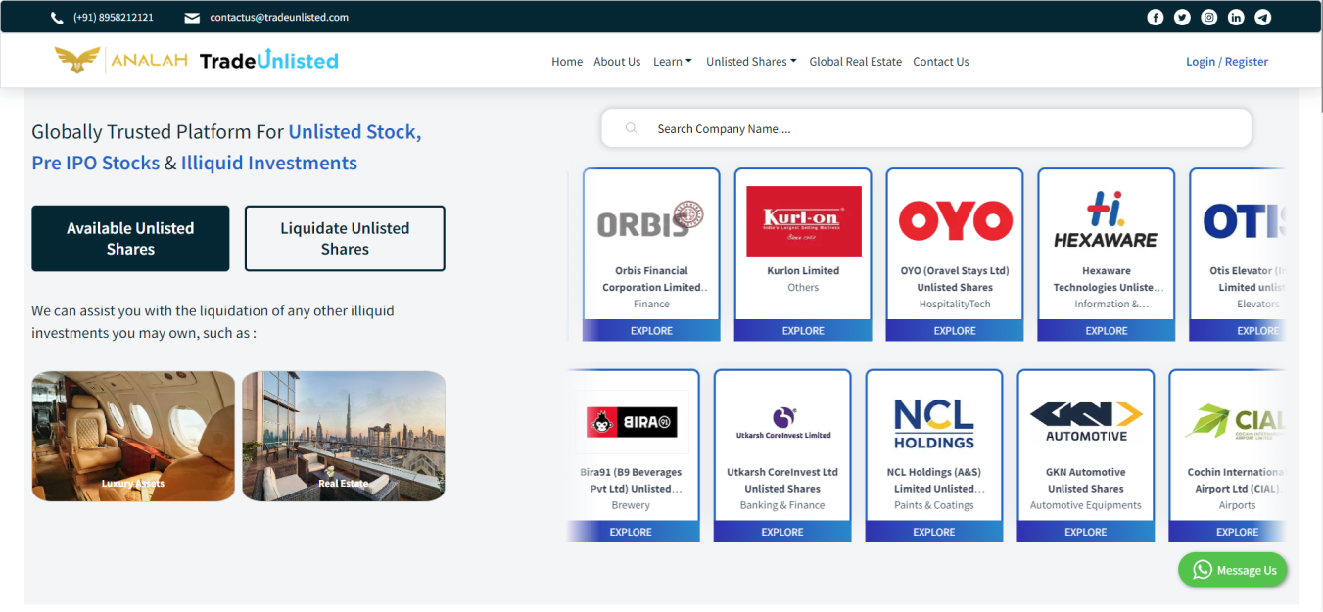Open the search magnifier in the search bar
Viewport: 1323px width, 612px height.
630,127
